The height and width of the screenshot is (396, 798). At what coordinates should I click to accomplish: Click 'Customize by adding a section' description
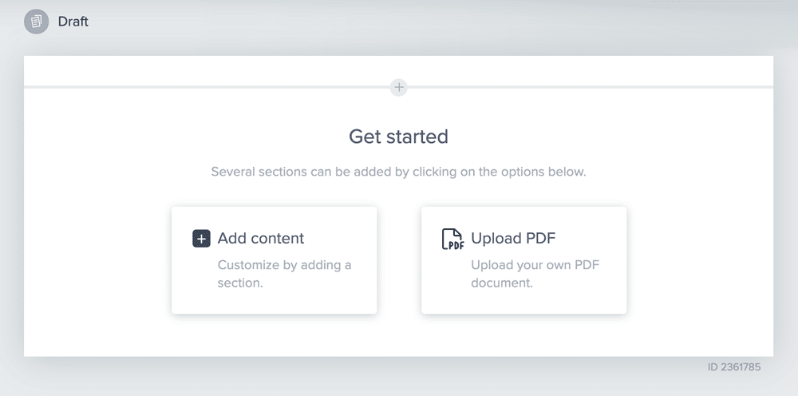click(x=285, y=274)
